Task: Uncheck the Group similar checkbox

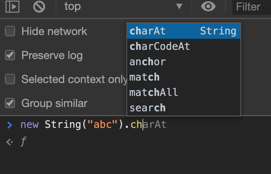Action: tap(10, 103)
